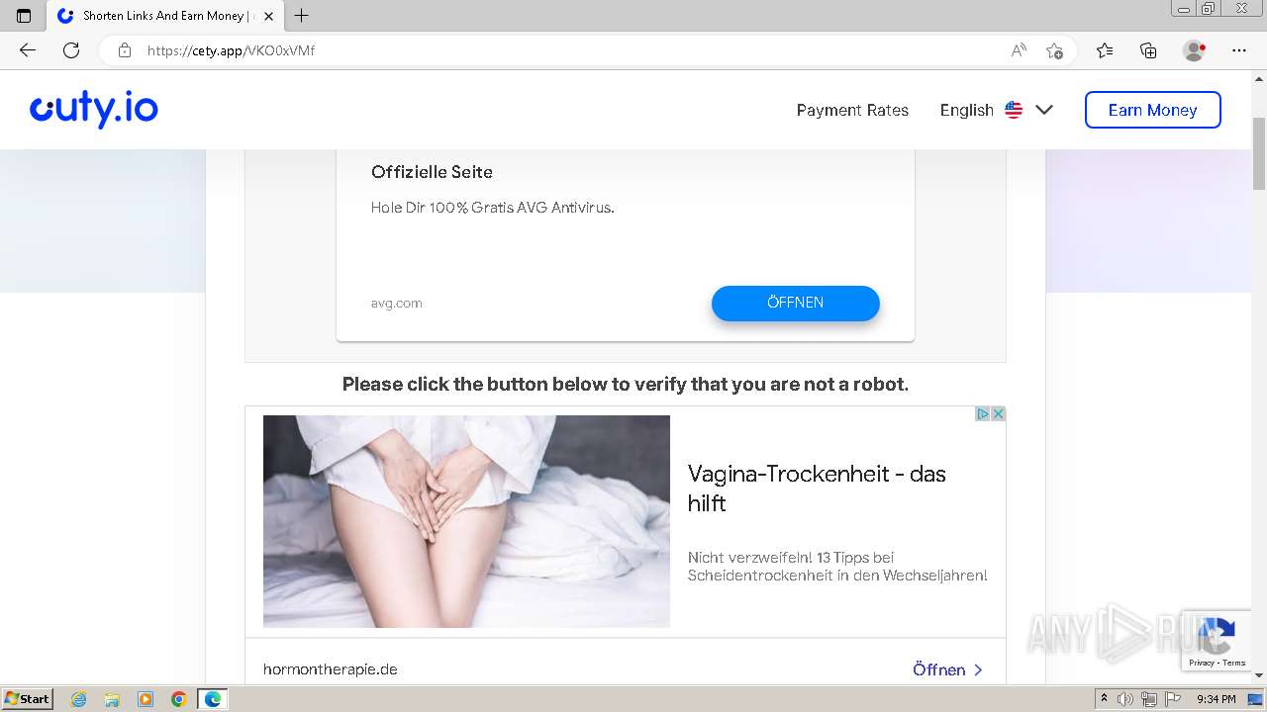This screenshot has height=712, width=1267.
Task: Open Read aloud from the address bar
Action: point(1019,50)
